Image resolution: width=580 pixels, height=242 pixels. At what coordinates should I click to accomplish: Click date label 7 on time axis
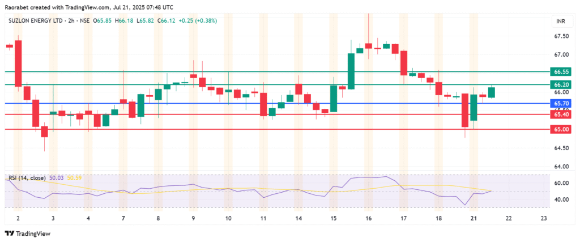pos(123,218)
